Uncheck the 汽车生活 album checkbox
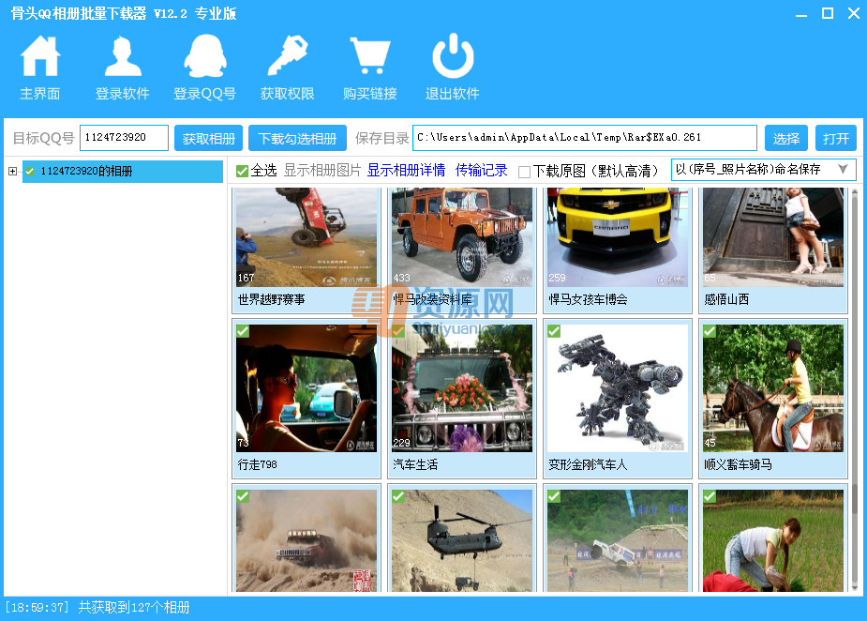The height and width of the screenshot is (621, 867). click(x=398, y=331)
